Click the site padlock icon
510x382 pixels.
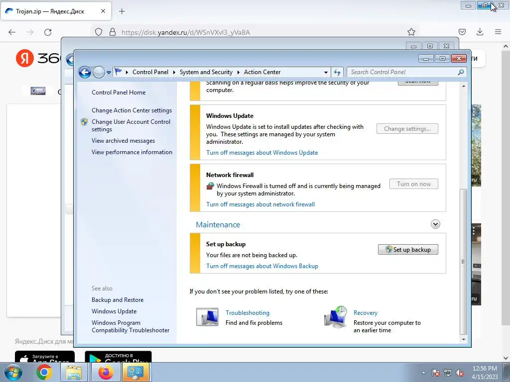pos(113,32)
